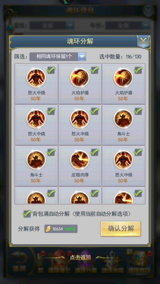Select the third-row left 角斗士 icon
This screenshot has width=160, height=284.
click(36, 160)
